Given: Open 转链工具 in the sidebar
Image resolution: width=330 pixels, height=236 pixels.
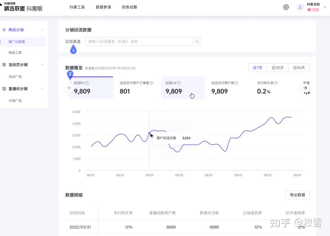Looking at the screenshot, I should click(x=15, y=53).
